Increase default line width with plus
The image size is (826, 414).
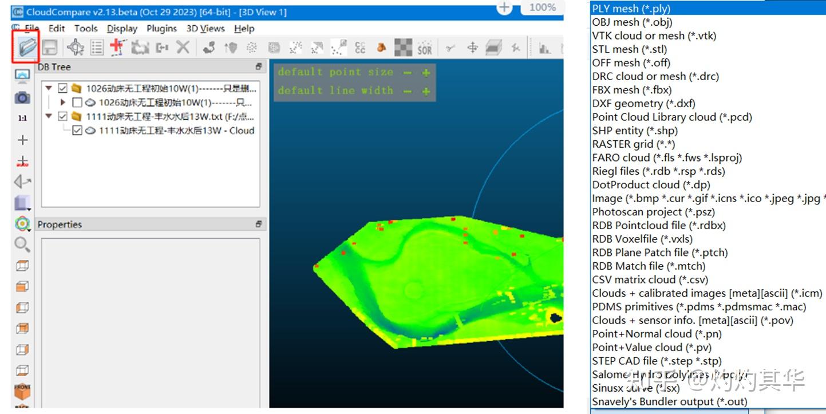(426, 91)
